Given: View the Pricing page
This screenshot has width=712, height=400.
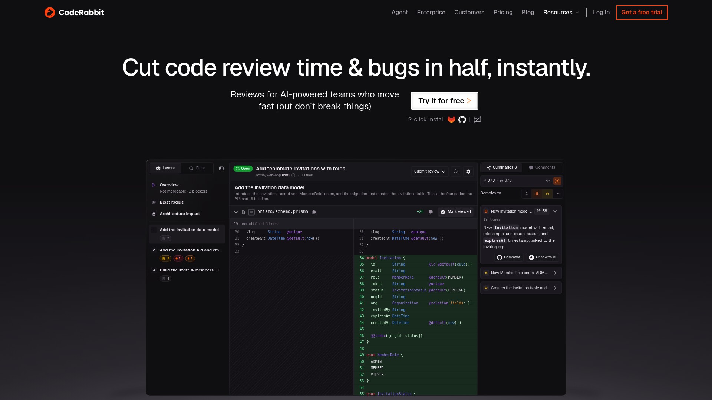Looking at the screenshot, I should 503,12.
